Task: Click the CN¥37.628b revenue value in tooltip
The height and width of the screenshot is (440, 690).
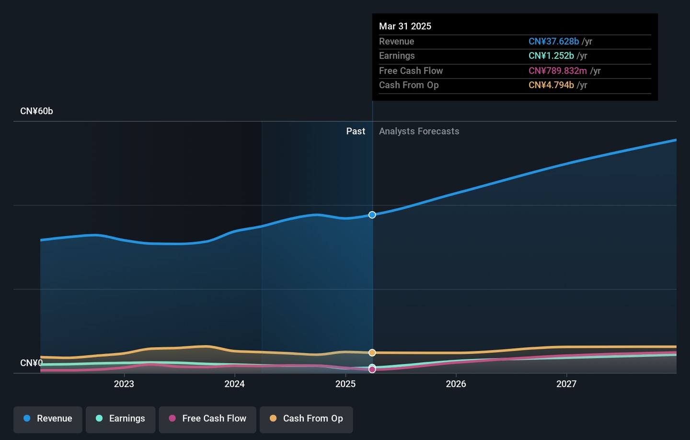Action: (x=553, y=42)
